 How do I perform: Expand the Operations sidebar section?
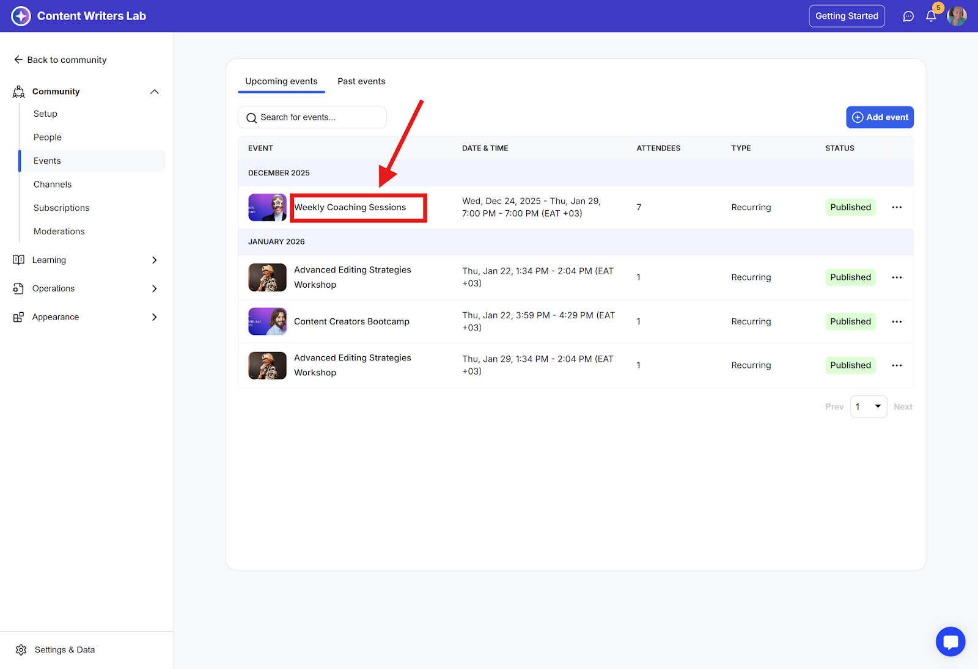pos(154,288)
